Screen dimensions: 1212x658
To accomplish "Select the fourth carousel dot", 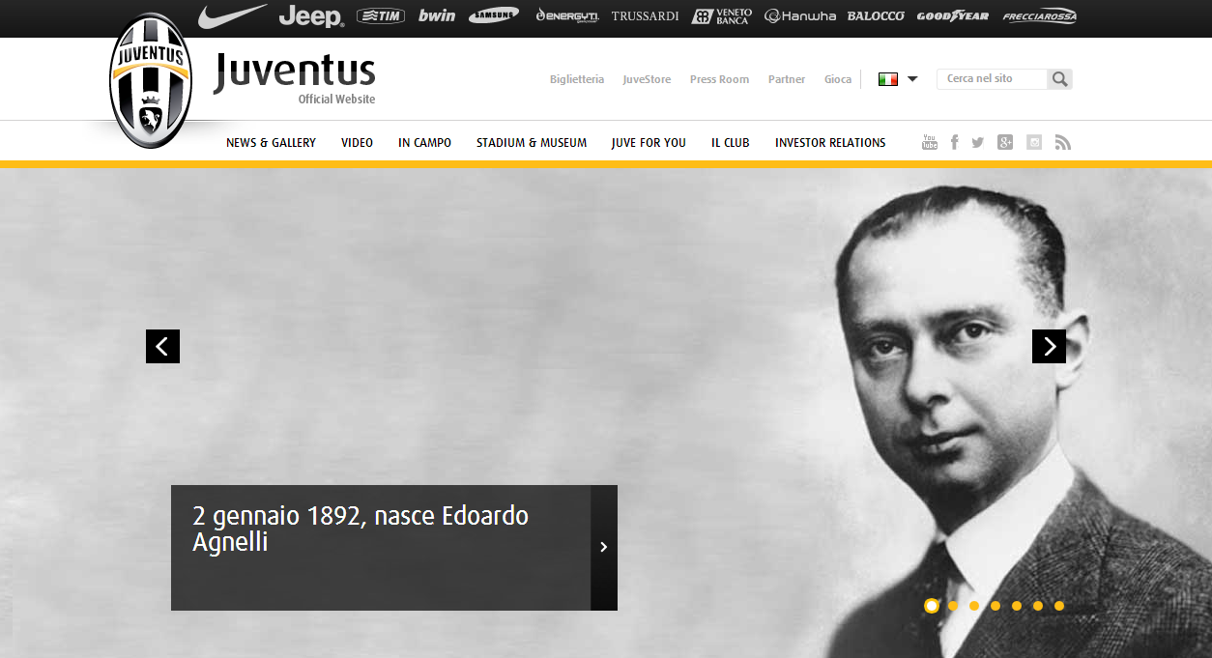I will click(x=996, y=606).
